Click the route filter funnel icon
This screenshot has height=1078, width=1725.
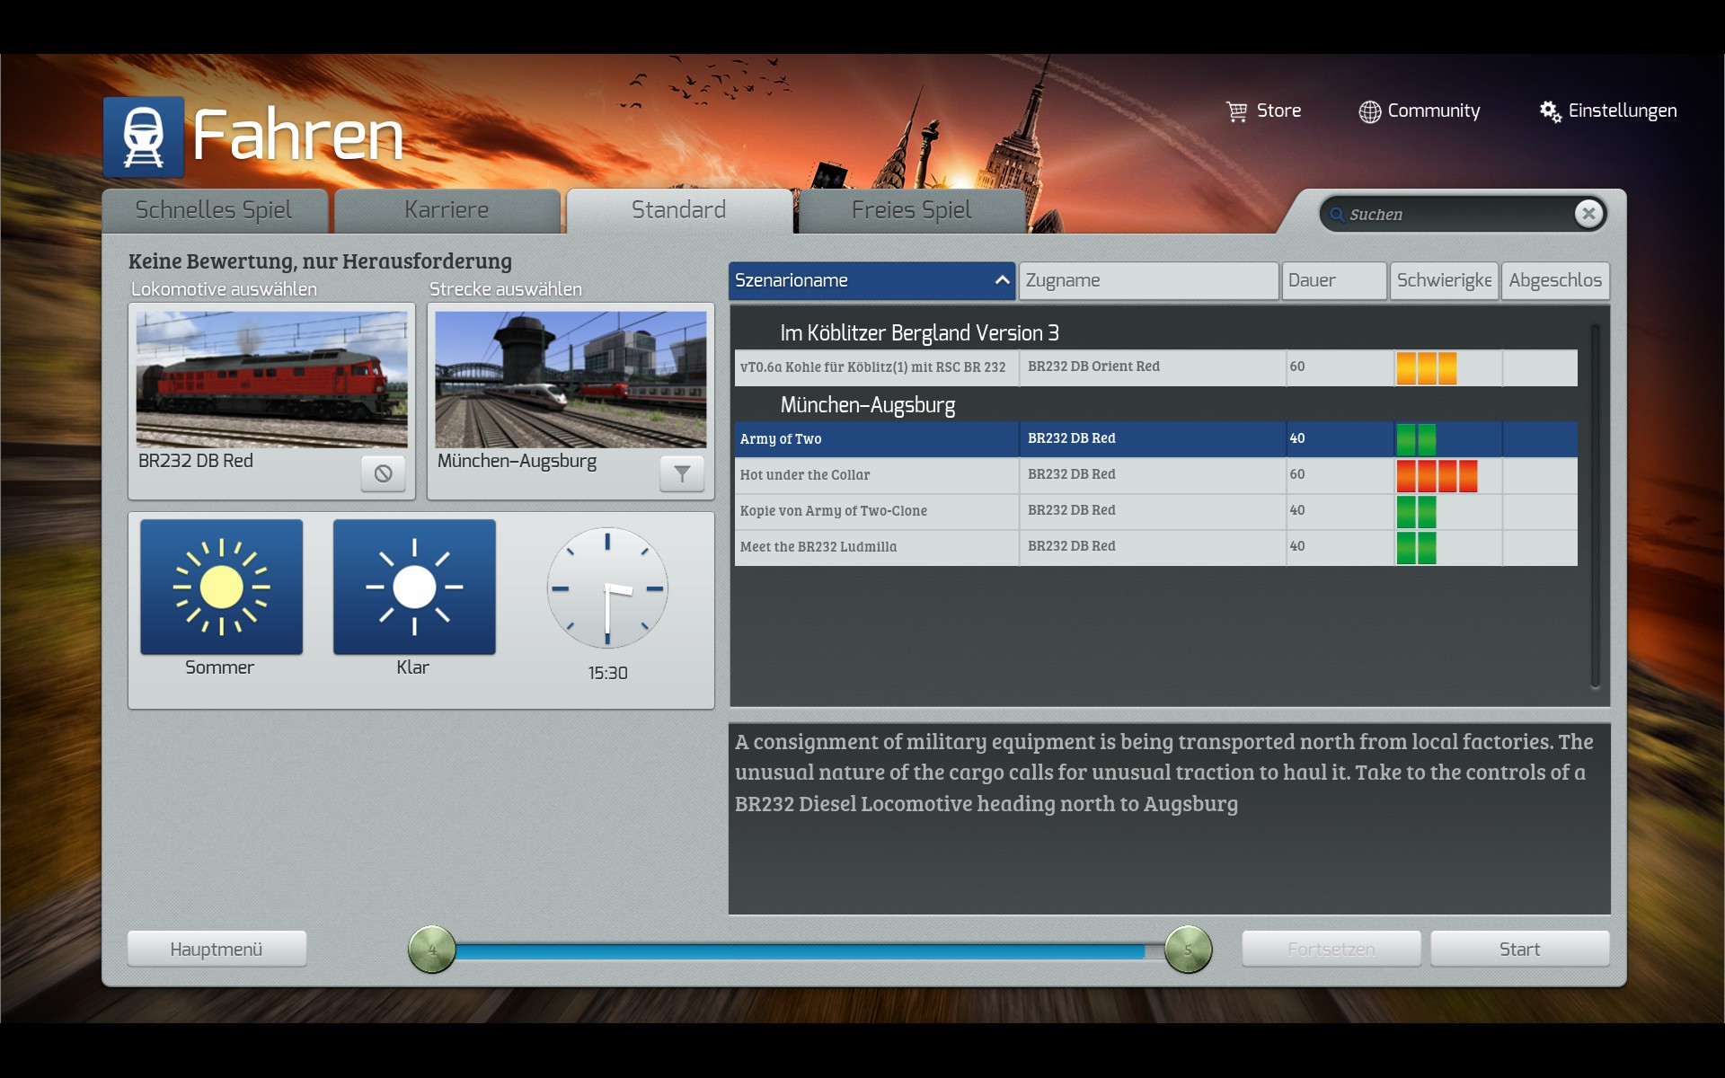pos(682,473)
